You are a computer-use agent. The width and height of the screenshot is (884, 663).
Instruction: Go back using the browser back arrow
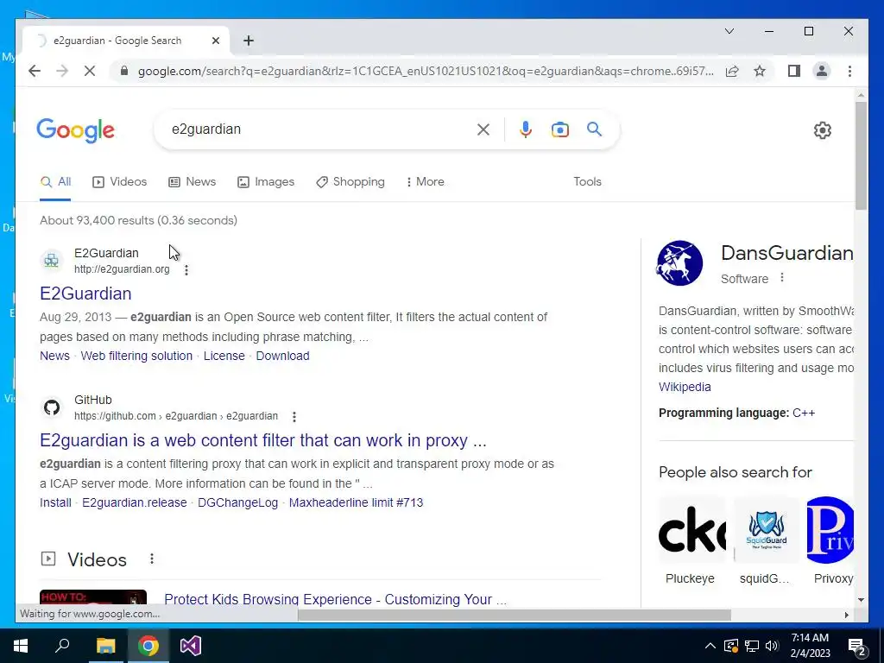coord(35,71)
